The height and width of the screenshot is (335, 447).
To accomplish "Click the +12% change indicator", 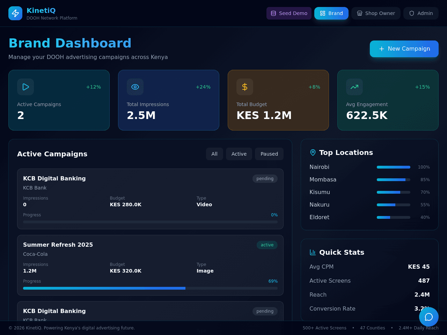I will (94, 87).
